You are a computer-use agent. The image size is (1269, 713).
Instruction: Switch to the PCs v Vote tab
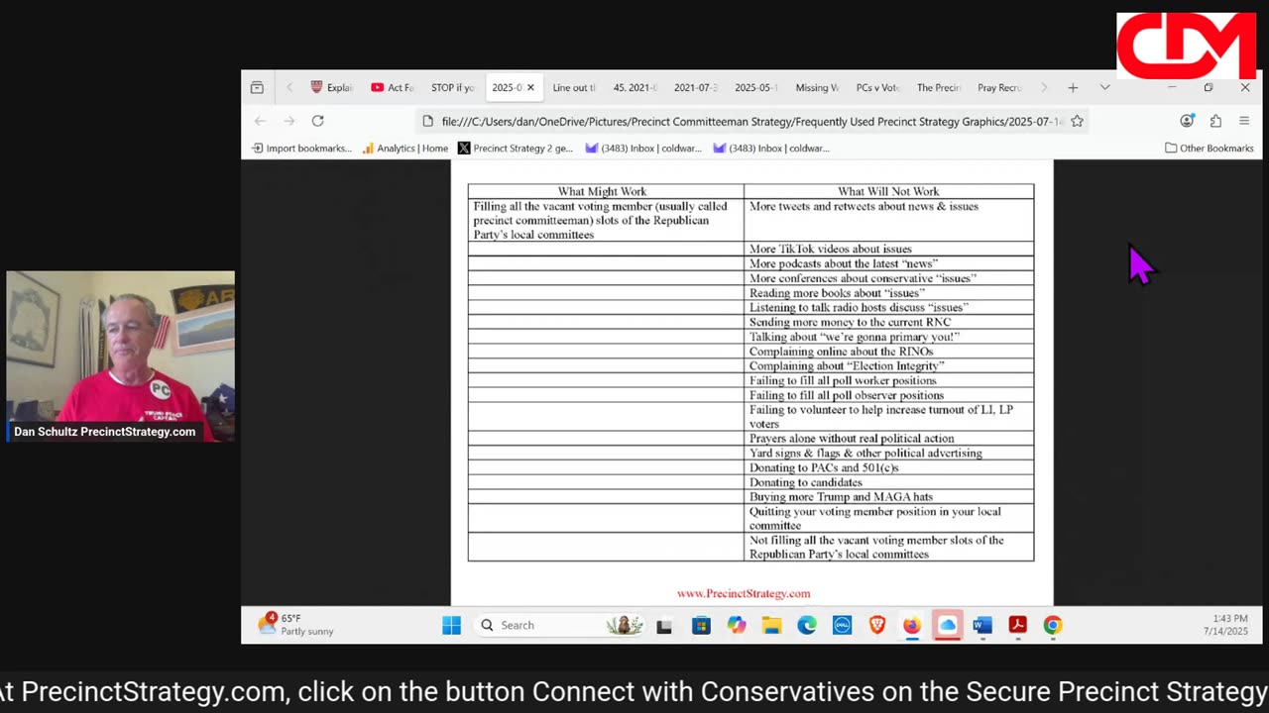pos(877,87)
